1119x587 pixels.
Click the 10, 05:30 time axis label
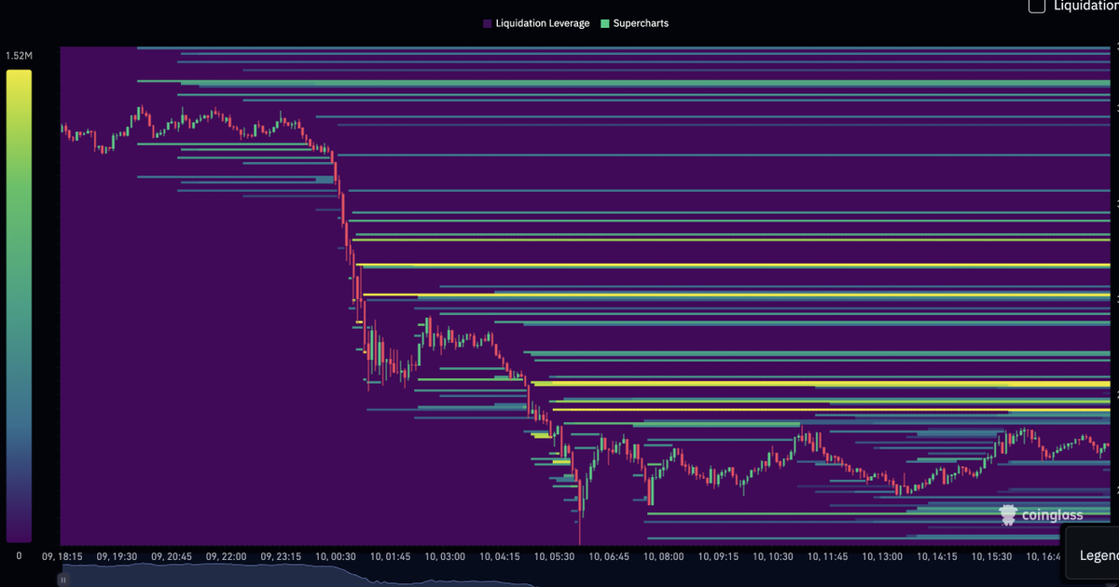click(x=554, y=556)
